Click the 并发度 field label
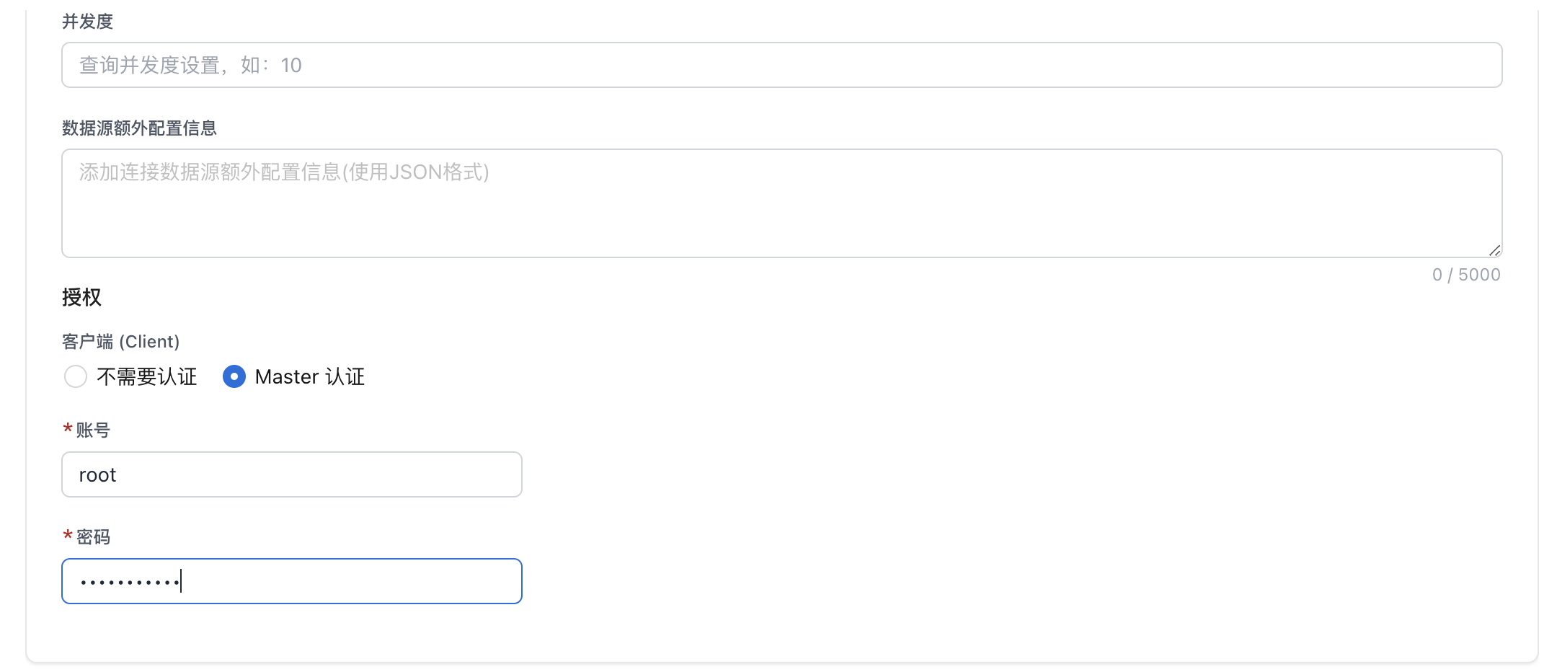1557x672 pixels. (x=87, y=22)
